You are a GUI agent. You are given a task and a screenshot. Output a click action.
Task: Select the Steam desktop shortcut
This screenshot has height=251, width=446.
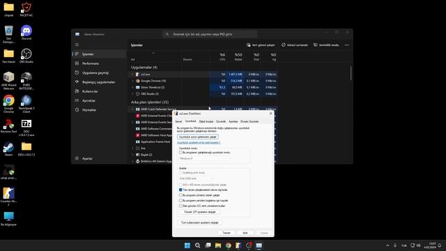(x=8, y=149)
